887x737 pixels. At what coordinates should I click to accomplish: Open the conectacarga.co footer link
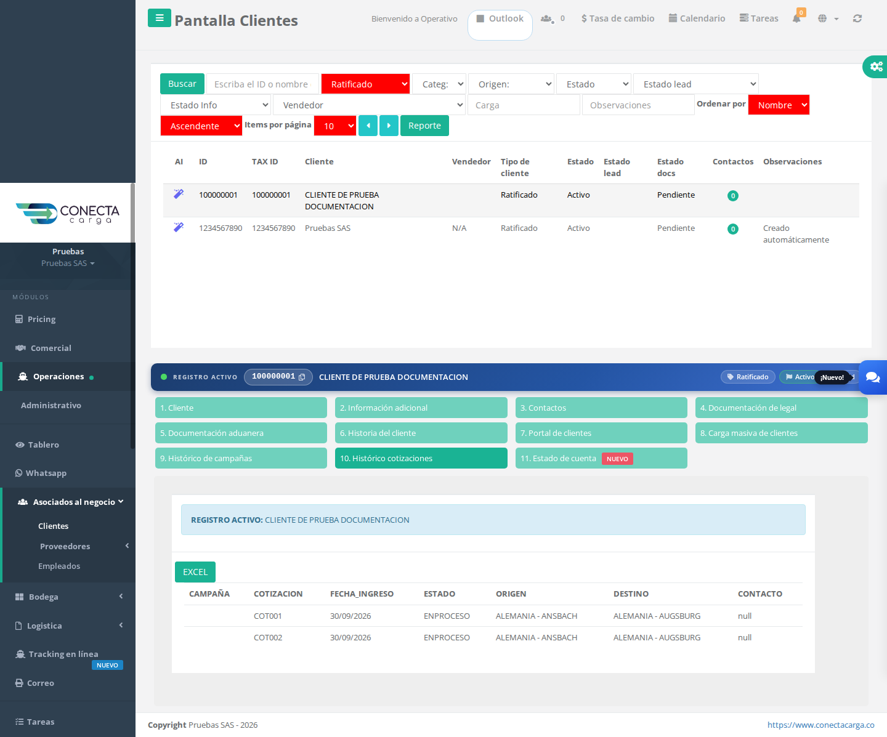click(821, 725)
